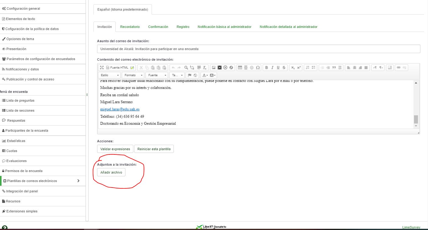This screenshot has height=230, width=428.
Task: Maximize the email editor with fullscreen icon
Action: 102,68
